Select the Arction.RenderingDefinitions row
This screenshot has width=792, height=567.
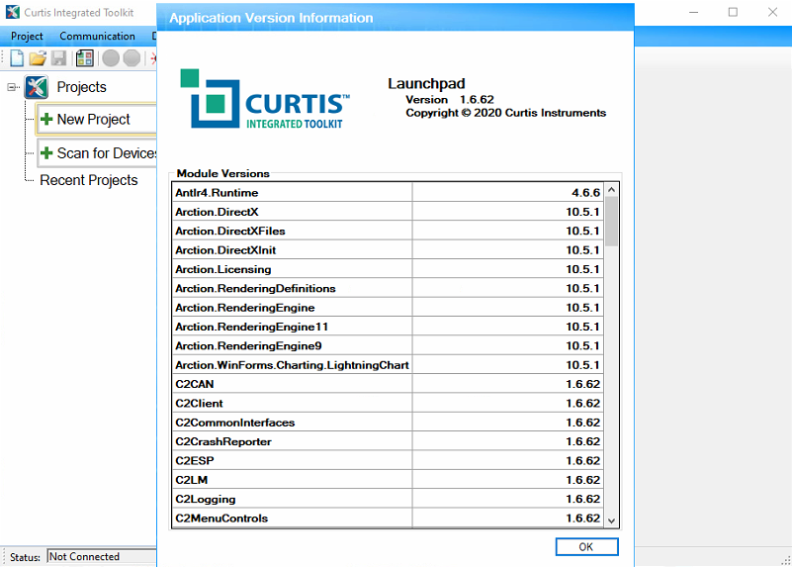pyautogui.click(x=388, y=289)
